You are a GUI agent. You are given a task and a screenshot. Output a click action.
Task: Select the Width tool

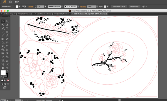click(x=3, y=46)
